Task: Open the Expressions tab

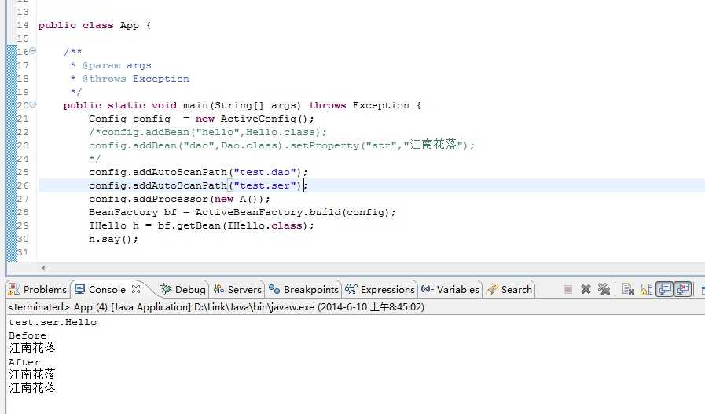Action: pos(380,289)
